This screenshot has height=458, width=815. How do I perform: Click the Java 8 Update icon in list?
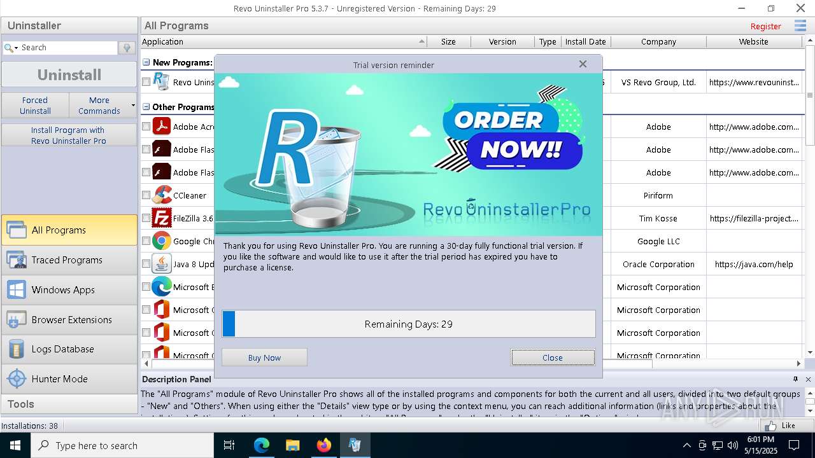162,264
